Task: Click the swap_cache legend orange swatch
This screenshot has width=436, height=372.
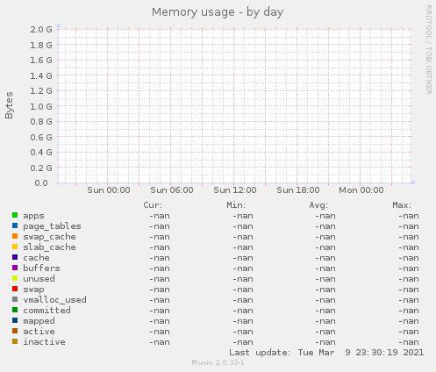Action: pyautogui.click(x=15, y=236)
